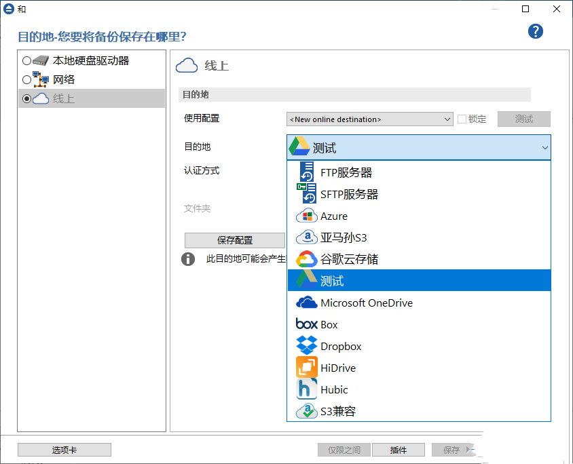Viewport: 573px width, 464px height.
Task: Select the SFTP服务器 server icon
Action: click(307, 193)
